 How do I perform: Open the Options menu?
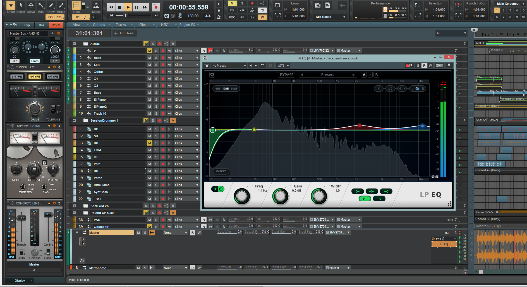[x=100, y=25]
